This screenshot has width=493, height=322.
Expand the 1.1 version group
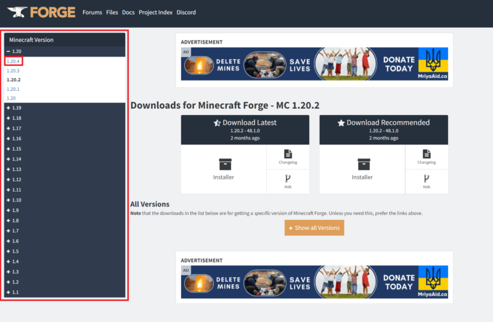65,293
